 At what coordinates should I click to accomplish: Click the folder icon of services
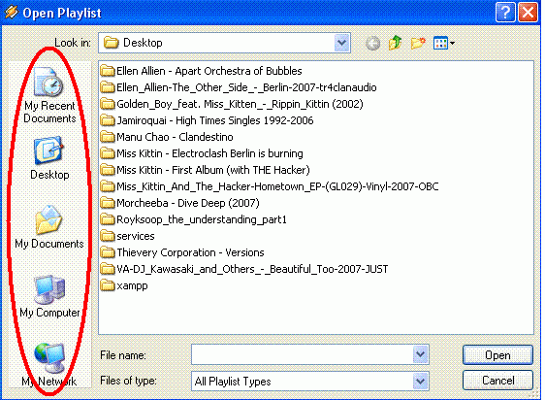click(108, 236)
